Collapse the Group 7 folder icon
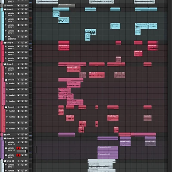Viewport: 172px width, 172px height. pyautogui.click(x=5, y=9)
